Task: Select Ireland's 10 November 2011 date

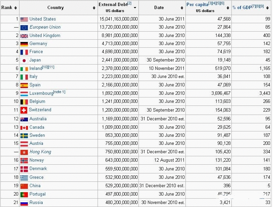Action: [167, 68]
